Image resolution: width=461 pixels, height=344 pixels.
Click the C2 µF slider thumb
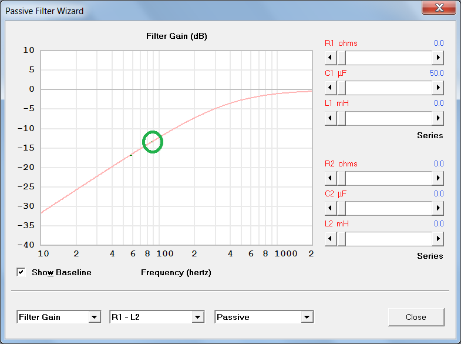click(341, 208)
